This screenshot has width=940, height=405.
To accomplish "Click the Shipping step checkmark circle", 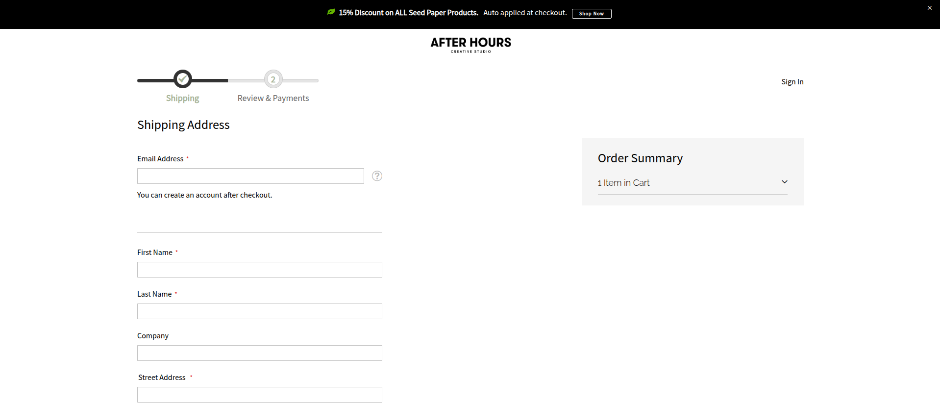I will 183,79.
